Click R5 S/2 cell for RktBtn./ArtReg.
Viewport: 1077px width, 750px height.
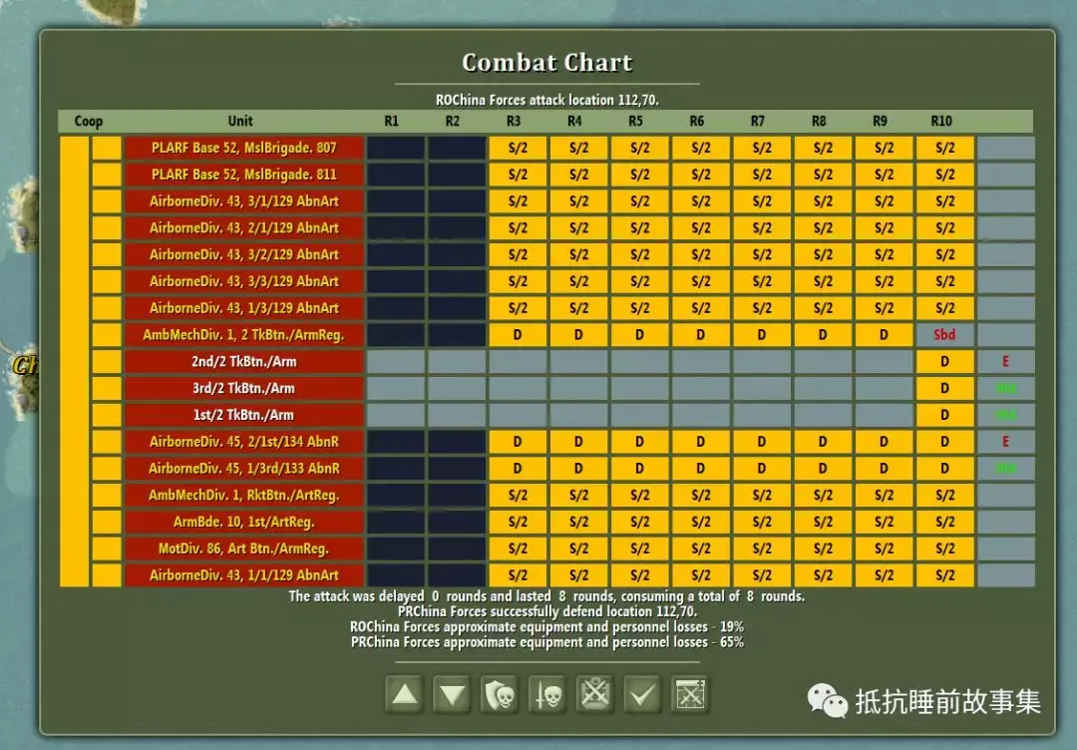(639, 496)
